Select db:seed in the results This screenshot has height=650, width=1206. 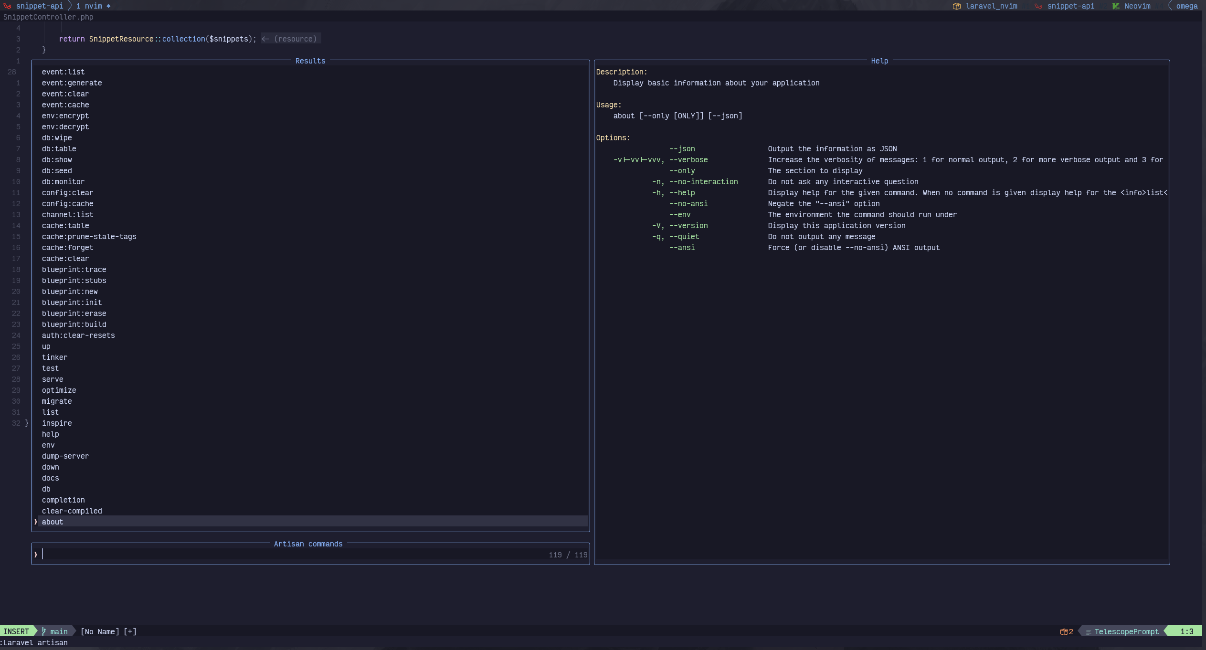click(57, 171)
